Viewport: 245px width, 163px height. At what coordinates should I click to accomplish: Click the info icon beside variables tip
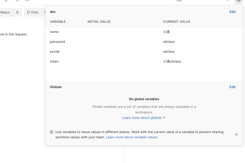(52, 132)
